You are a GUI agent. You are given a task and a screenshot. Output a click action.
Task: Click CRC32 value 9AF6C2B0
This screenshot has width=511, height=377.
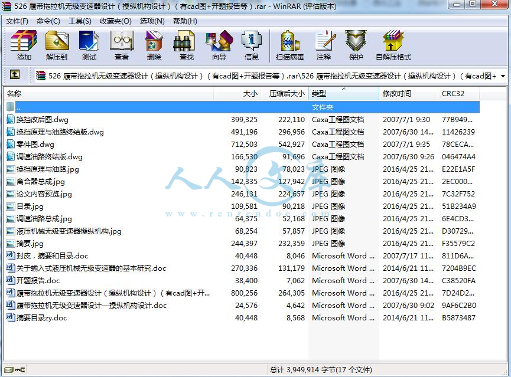pyautogui.click(x=459, y=306)
